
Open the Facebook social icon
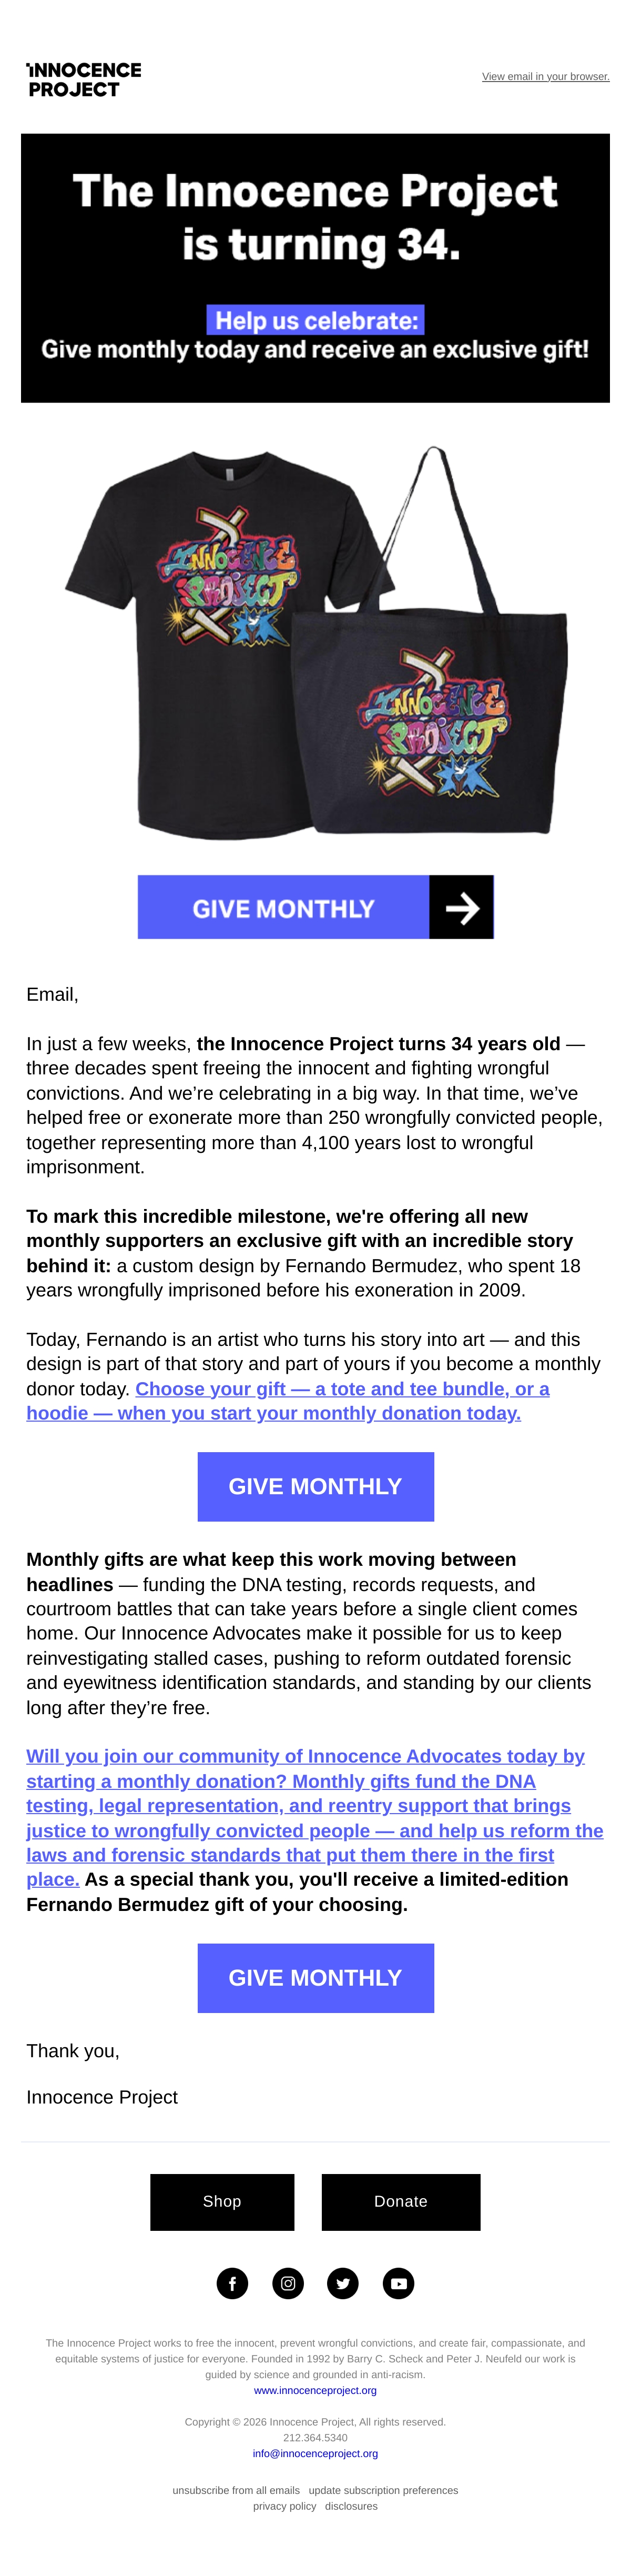pos(232,2283)
